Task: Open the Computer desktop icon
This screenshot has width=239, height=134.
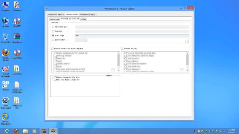Action: [6, 6]
